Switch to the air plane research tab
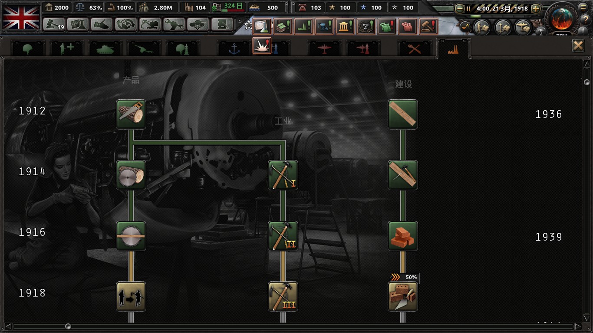 pyautogui.click(x=324, y=48)
